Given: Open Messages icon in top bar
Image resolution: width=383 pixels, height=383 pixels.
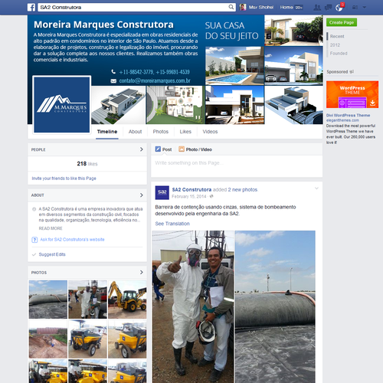Looking at the screenshot, I should click(328, 8).
